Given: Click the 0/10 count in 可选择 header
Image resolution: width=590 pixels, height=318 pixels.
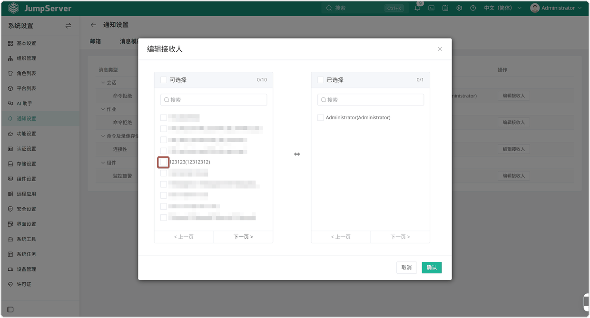Looking at the screenshot, I should [262, 80].
